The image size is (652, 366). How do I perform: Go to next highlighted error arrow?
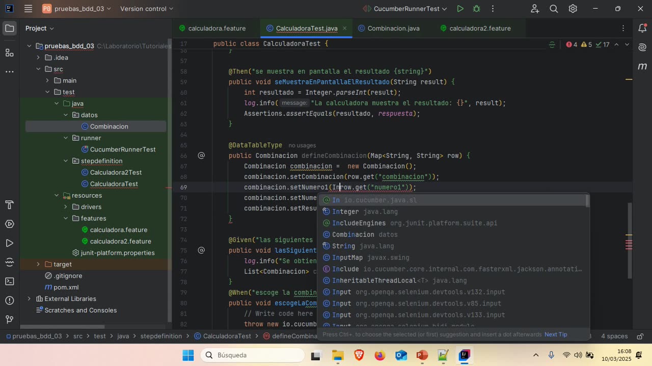[x=627, y=45]
